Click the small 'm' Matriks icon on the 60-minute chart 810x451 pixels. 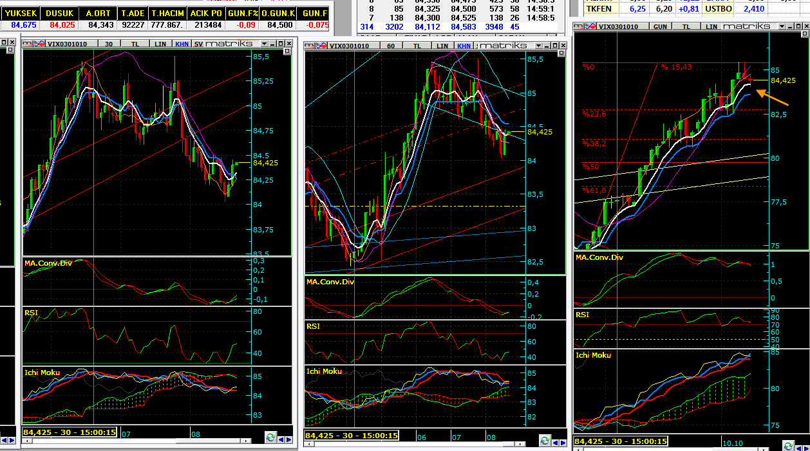click(309, 46)
